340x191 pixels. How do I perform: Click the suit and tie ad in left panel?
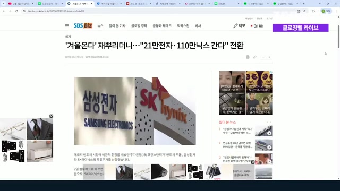click(40, 129)
